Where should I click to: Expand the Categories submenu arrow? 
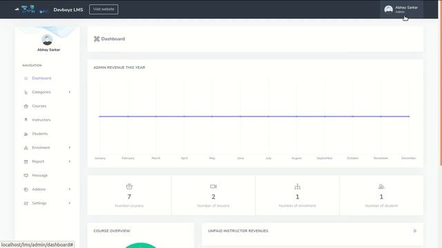point(70,92)
